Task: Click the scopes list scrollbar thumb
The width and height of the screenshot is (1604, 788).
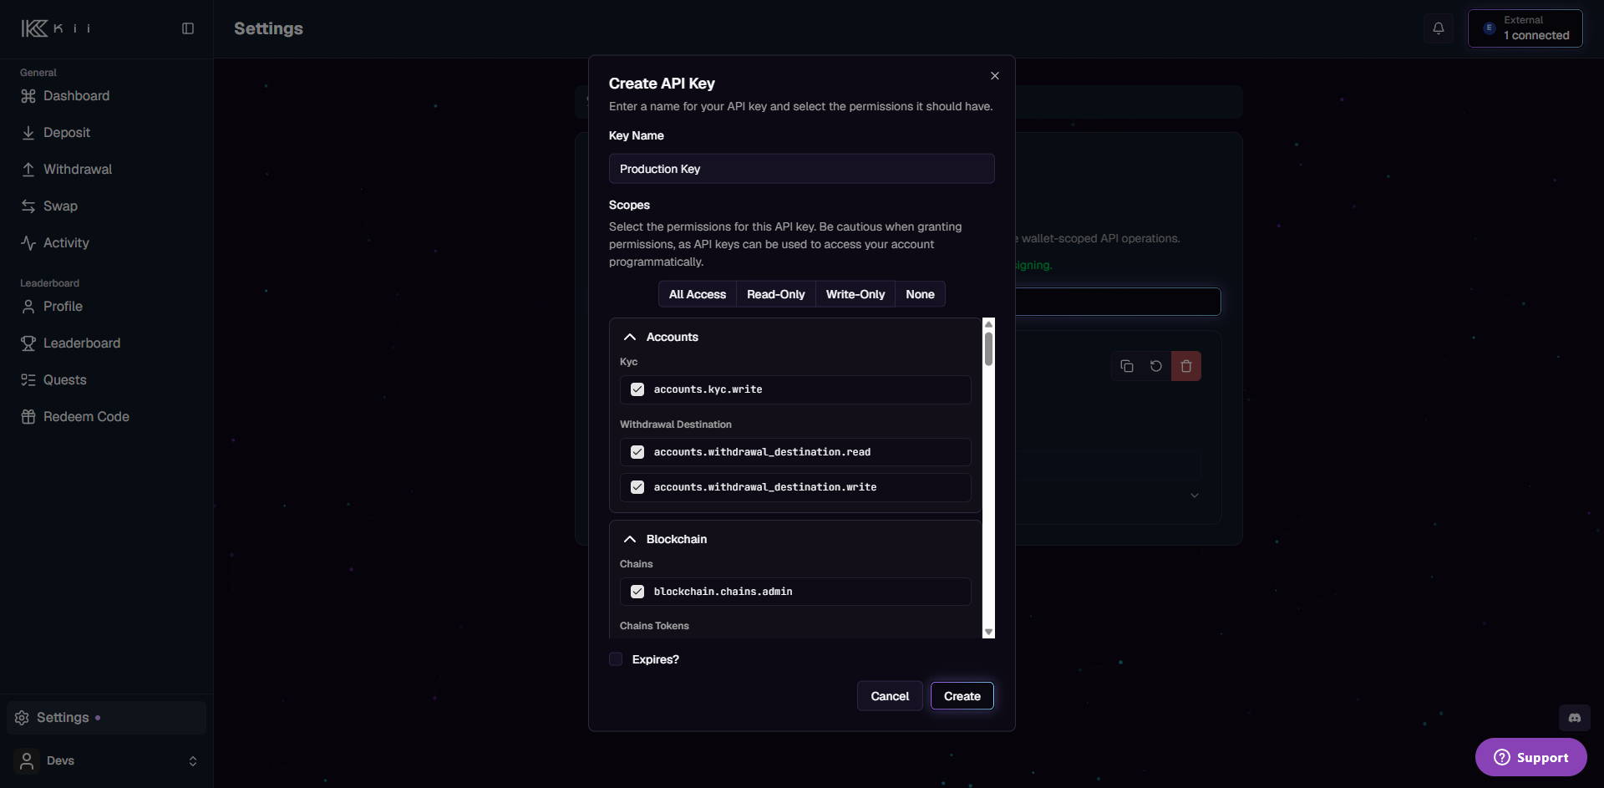Action: [989, 349]
